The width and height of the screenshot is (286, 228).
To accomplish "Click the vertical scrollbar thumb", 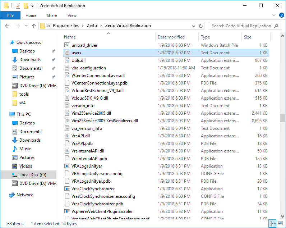I will coord(282,118).
